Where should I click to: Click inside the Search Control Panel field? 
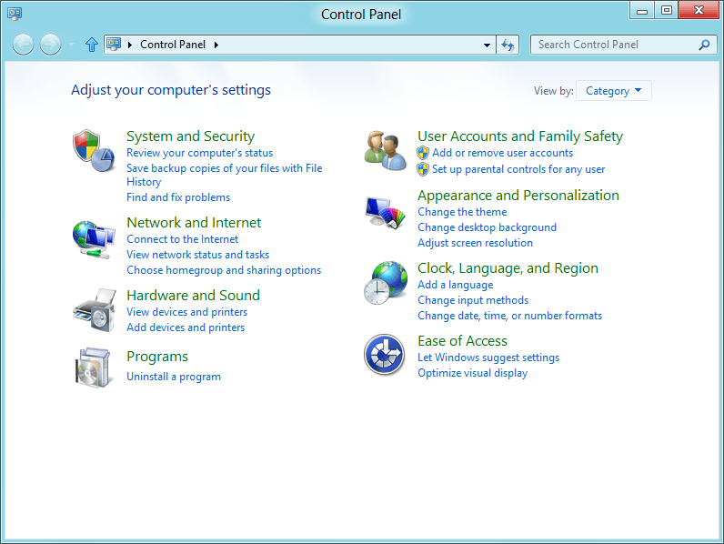click(614, 45)
